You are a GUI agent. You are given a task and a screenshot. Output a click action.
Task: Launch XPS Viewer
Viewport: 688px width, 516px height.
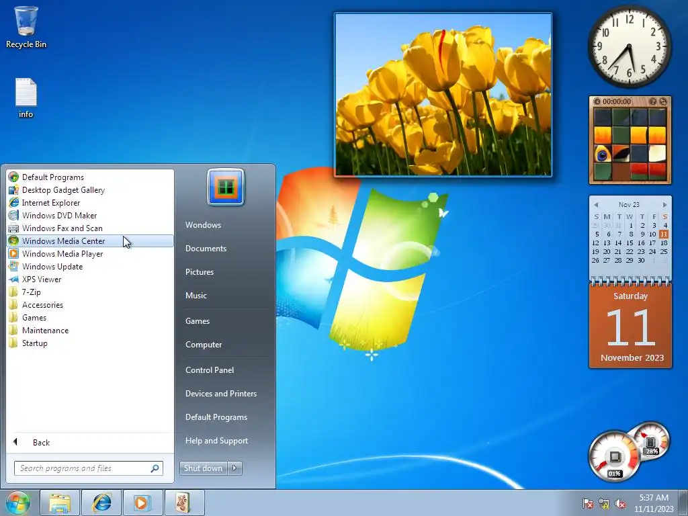point(90,279)
